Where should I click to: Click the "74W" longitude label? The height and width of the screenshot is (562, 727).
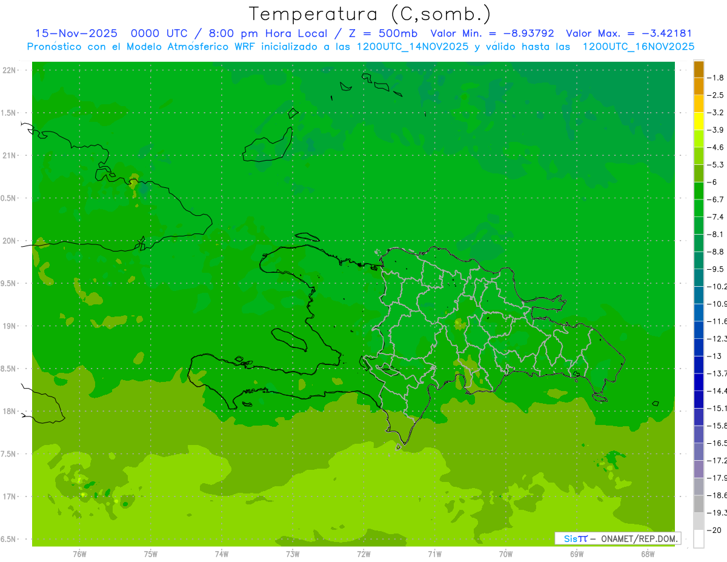[x=222, y=554]
